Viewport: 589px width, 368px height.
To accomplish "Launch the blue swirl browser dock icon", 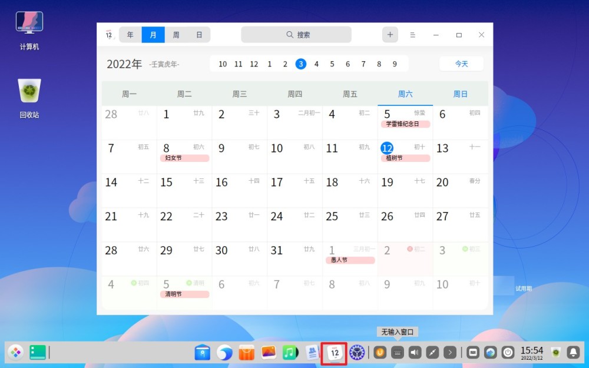I will tap(224, 352).
